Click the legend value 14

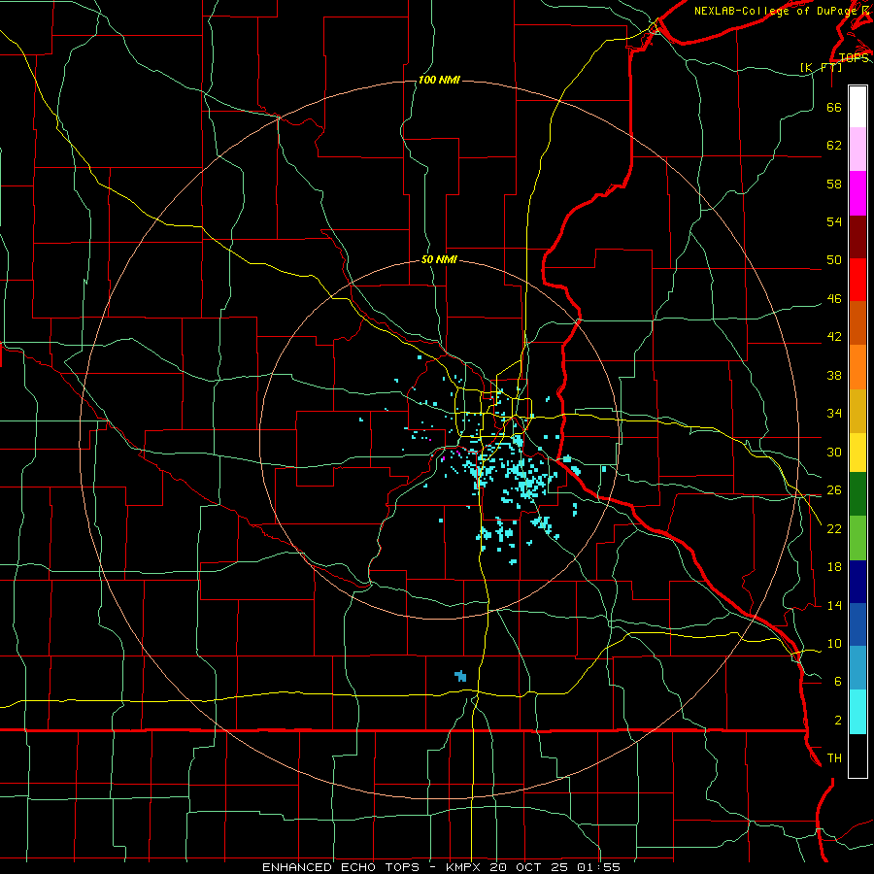click(834, 605)
